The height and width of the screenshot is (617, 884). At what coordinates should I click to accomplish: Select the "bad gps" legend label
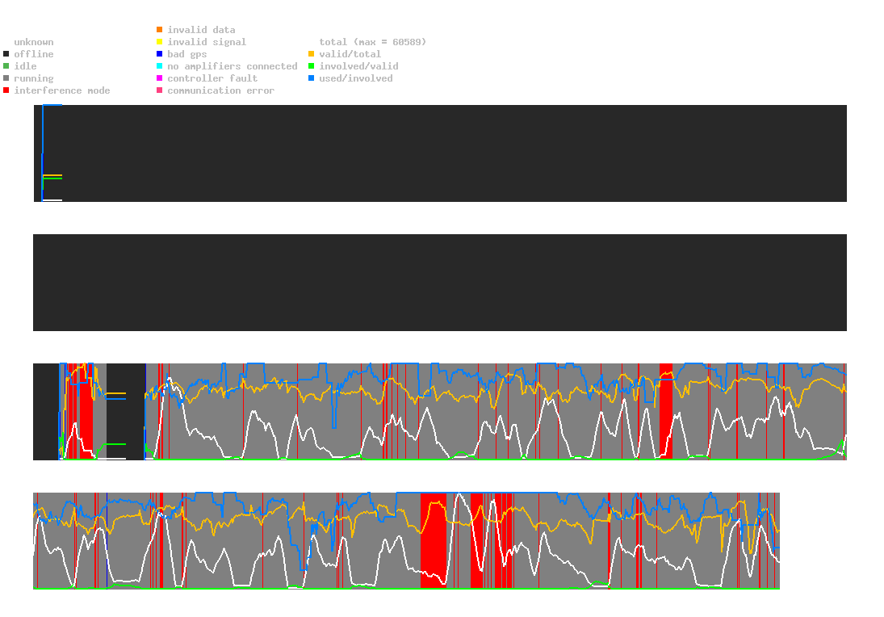(187, 54)
